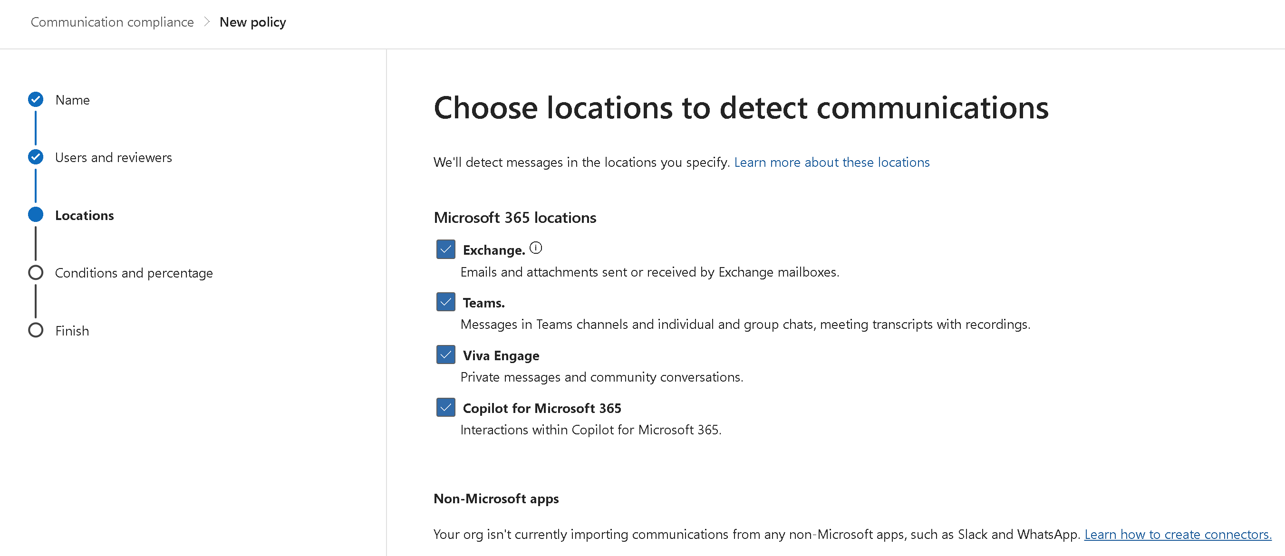The width and height of the screenshot is (1285, 556).
Task: Click the Locations step label
Action: (84, 215)
